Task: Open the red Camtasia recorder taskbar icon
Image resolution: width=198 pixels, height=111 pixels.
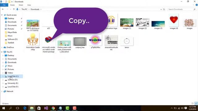Action: tap(74, 108)
